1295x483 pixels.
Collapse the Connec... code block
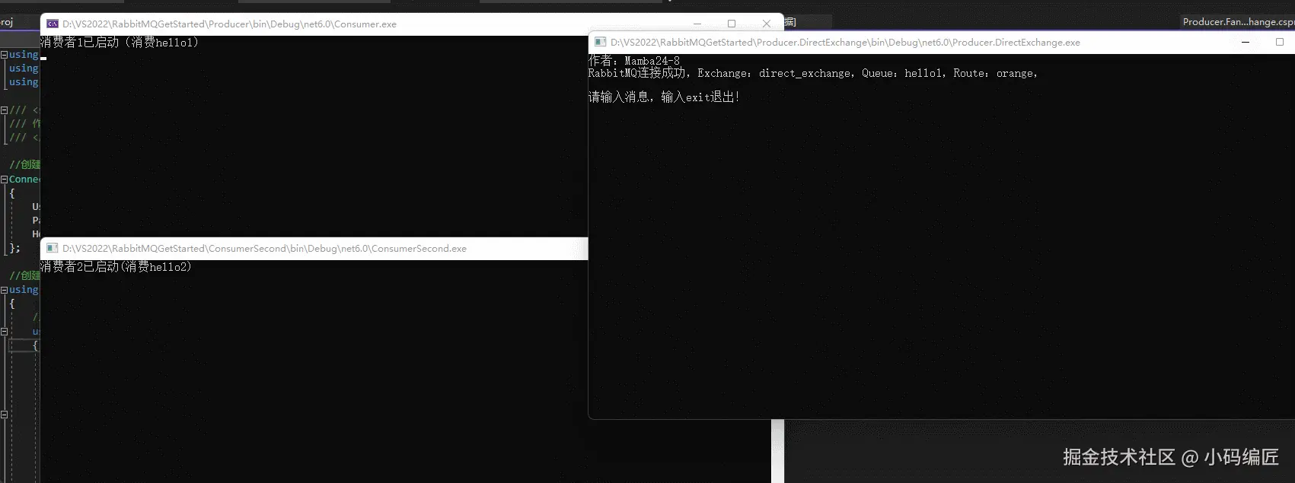point(4,180)
